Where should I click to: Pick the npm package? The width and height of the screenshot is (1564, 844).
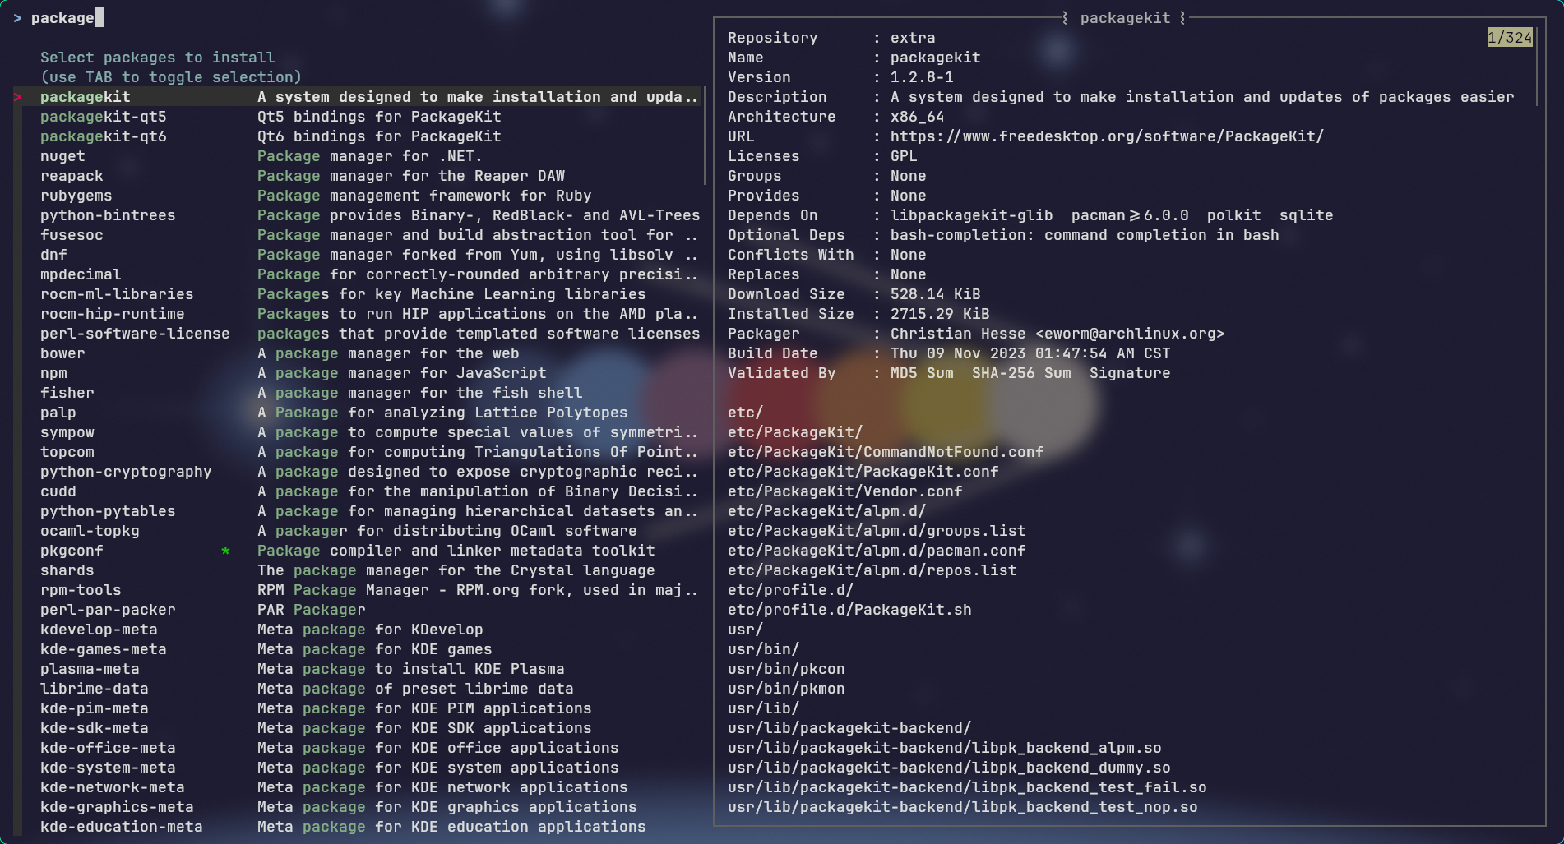pos(357,373)
